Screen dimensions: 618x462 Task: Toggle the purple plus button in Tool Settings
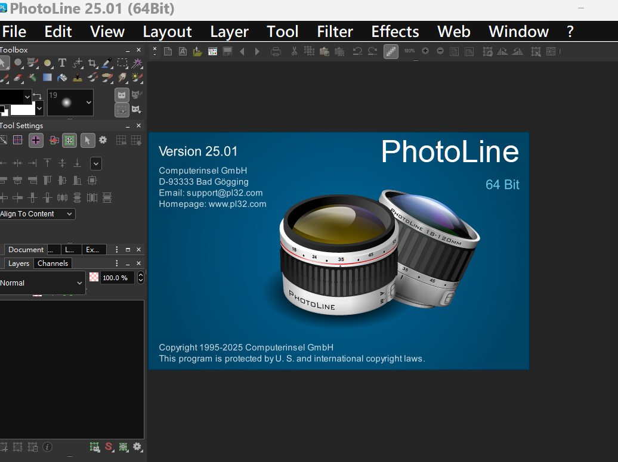(x=36, y=140)
